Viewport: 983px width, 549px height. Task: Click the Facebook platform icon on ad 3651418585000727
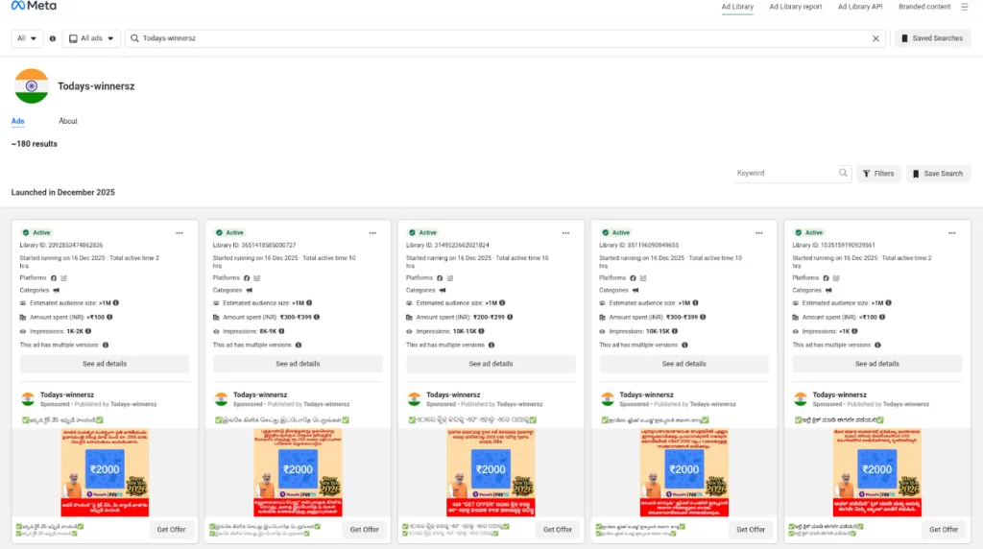246,277
